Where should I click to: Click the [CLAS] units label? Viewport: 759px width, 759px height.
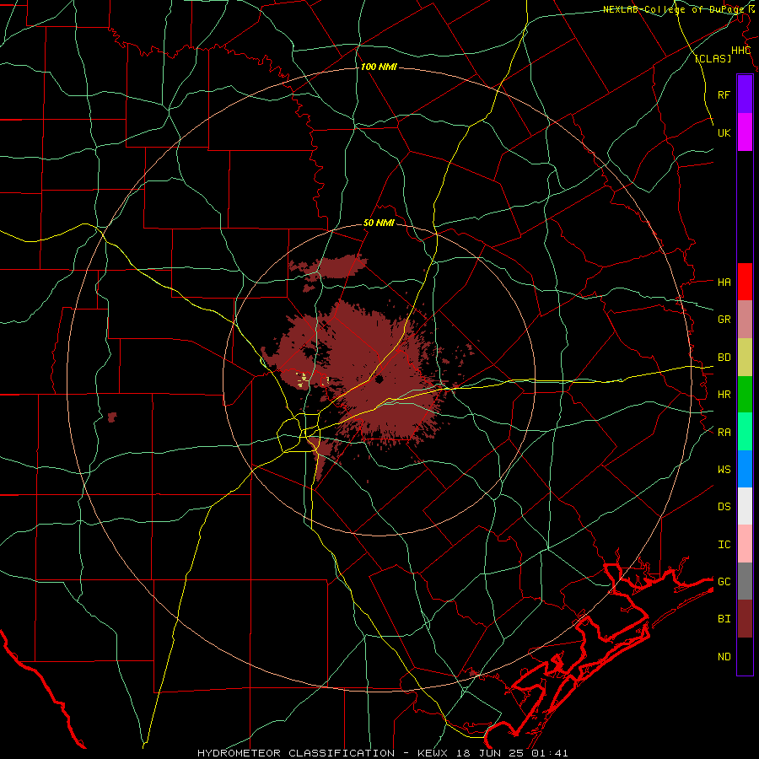[x=713, y=58]
